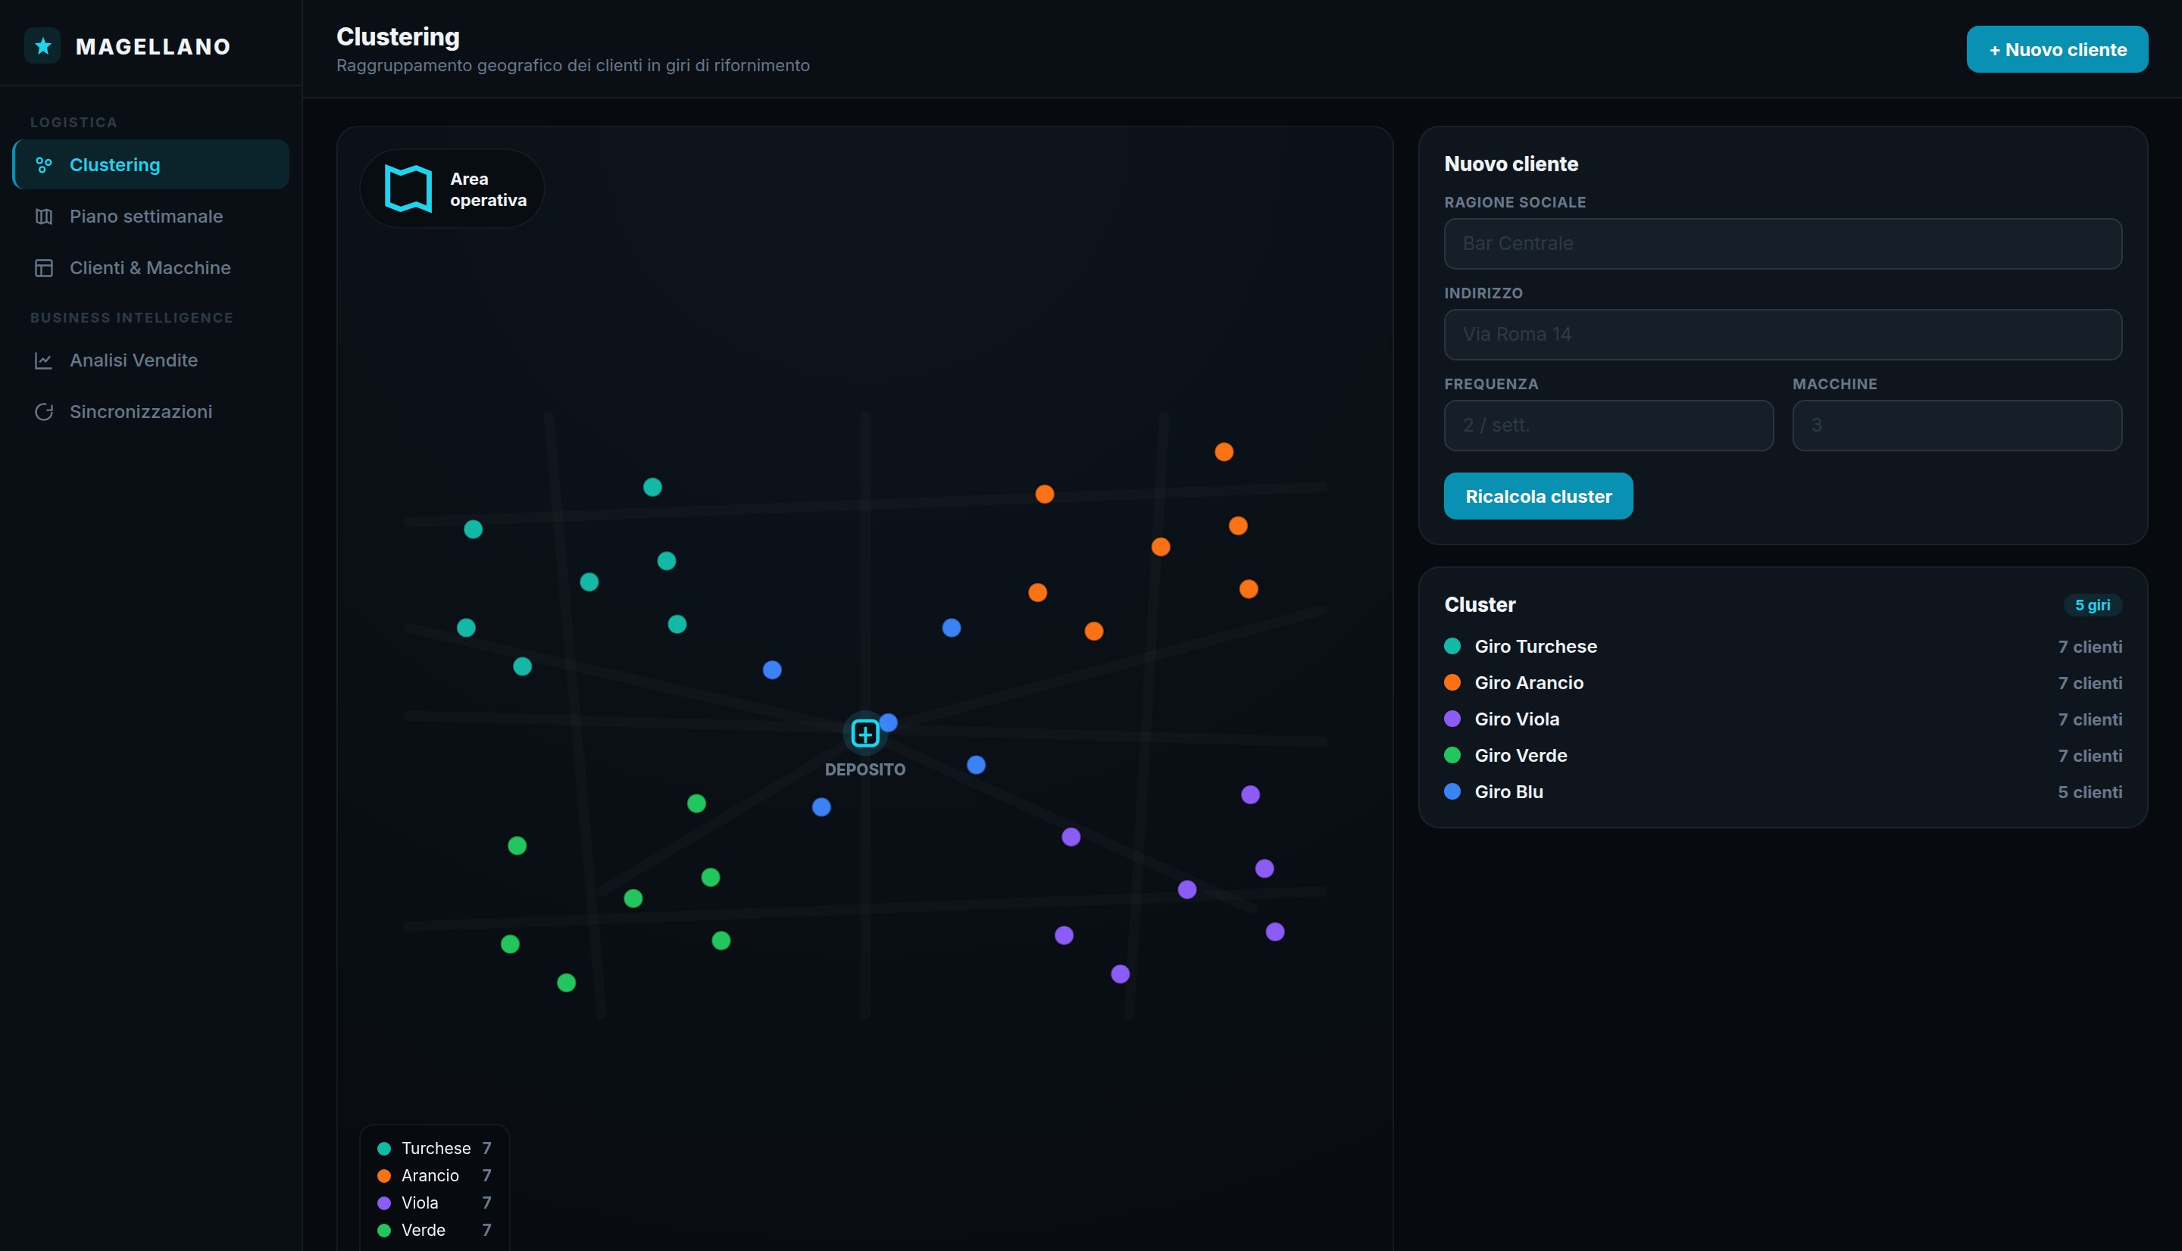2182x1251 pixels.
Task: Click the Giro Verde color dot
Action: [x=1452, y=755]
